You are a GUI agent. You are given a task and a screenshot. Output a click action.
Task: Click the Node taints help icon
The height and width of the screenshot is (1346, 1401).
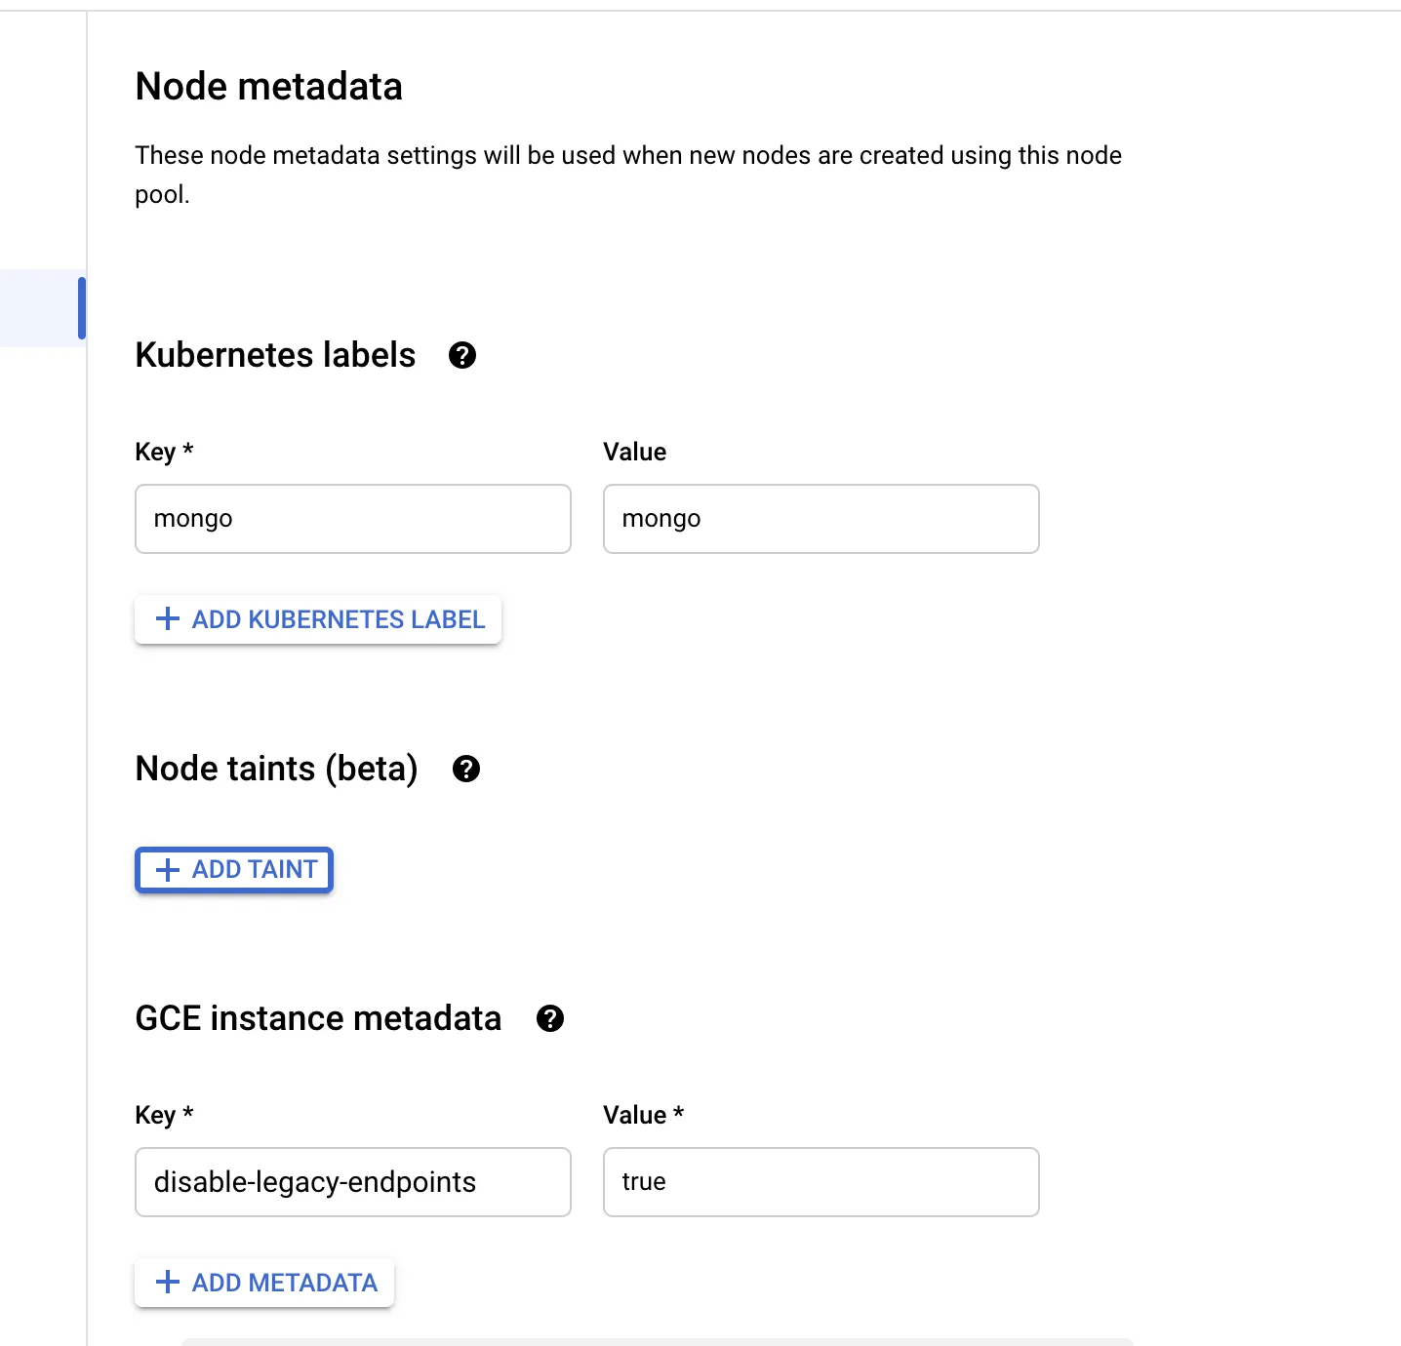tap(466, 769)
